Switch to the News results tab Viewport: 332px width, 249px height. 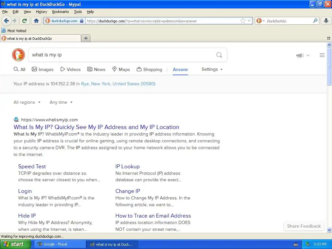point(96,69)
